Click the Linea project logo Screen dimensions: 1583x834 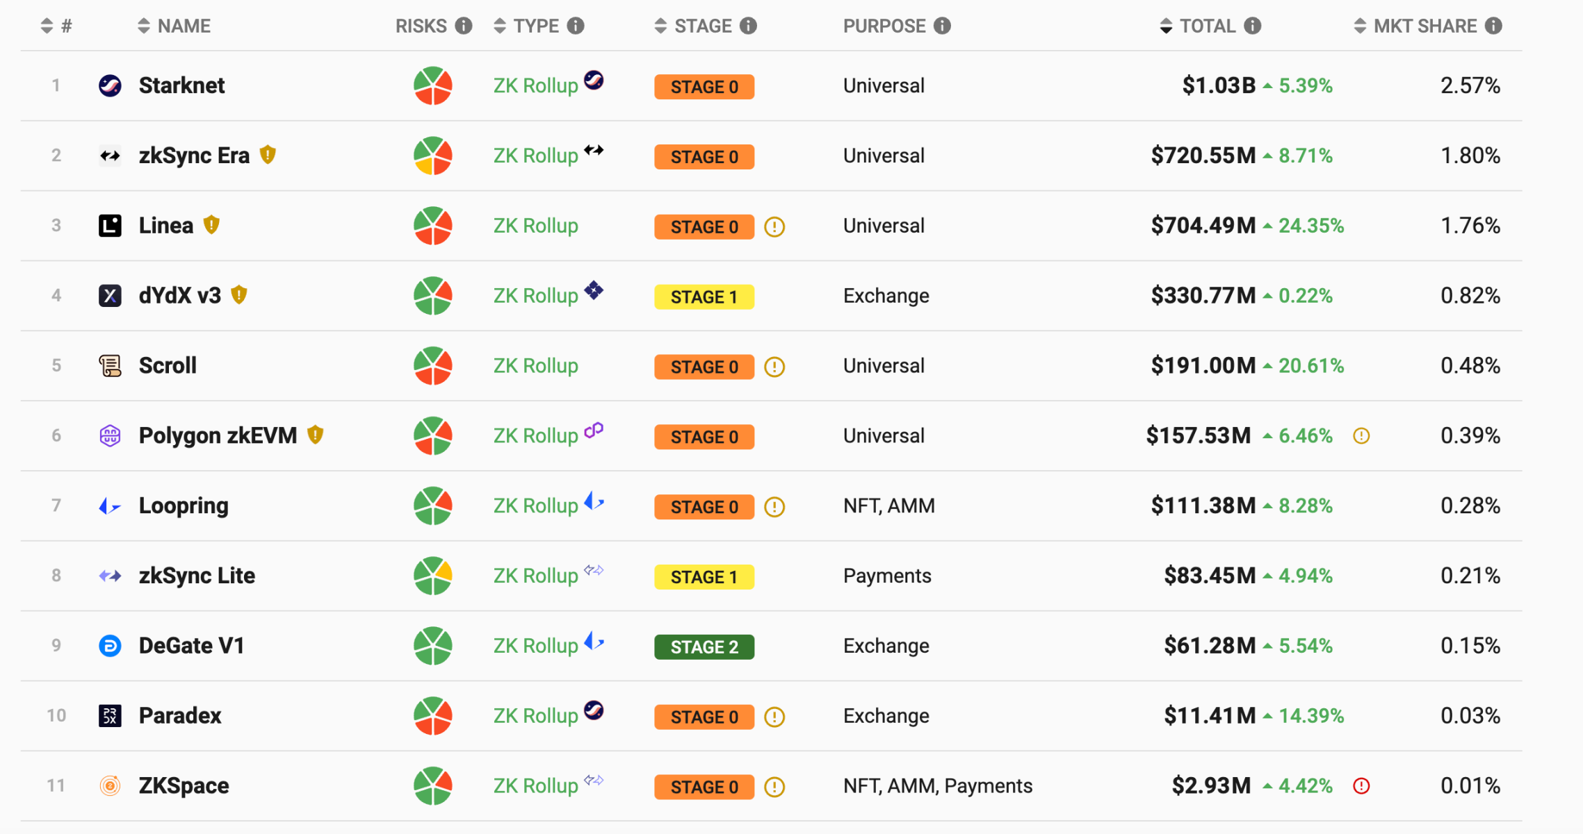110,226
